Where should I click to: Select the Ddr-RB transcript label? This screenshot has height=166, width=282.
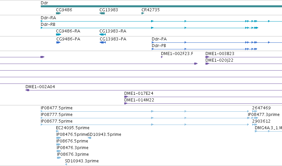[x=48, y=25]
